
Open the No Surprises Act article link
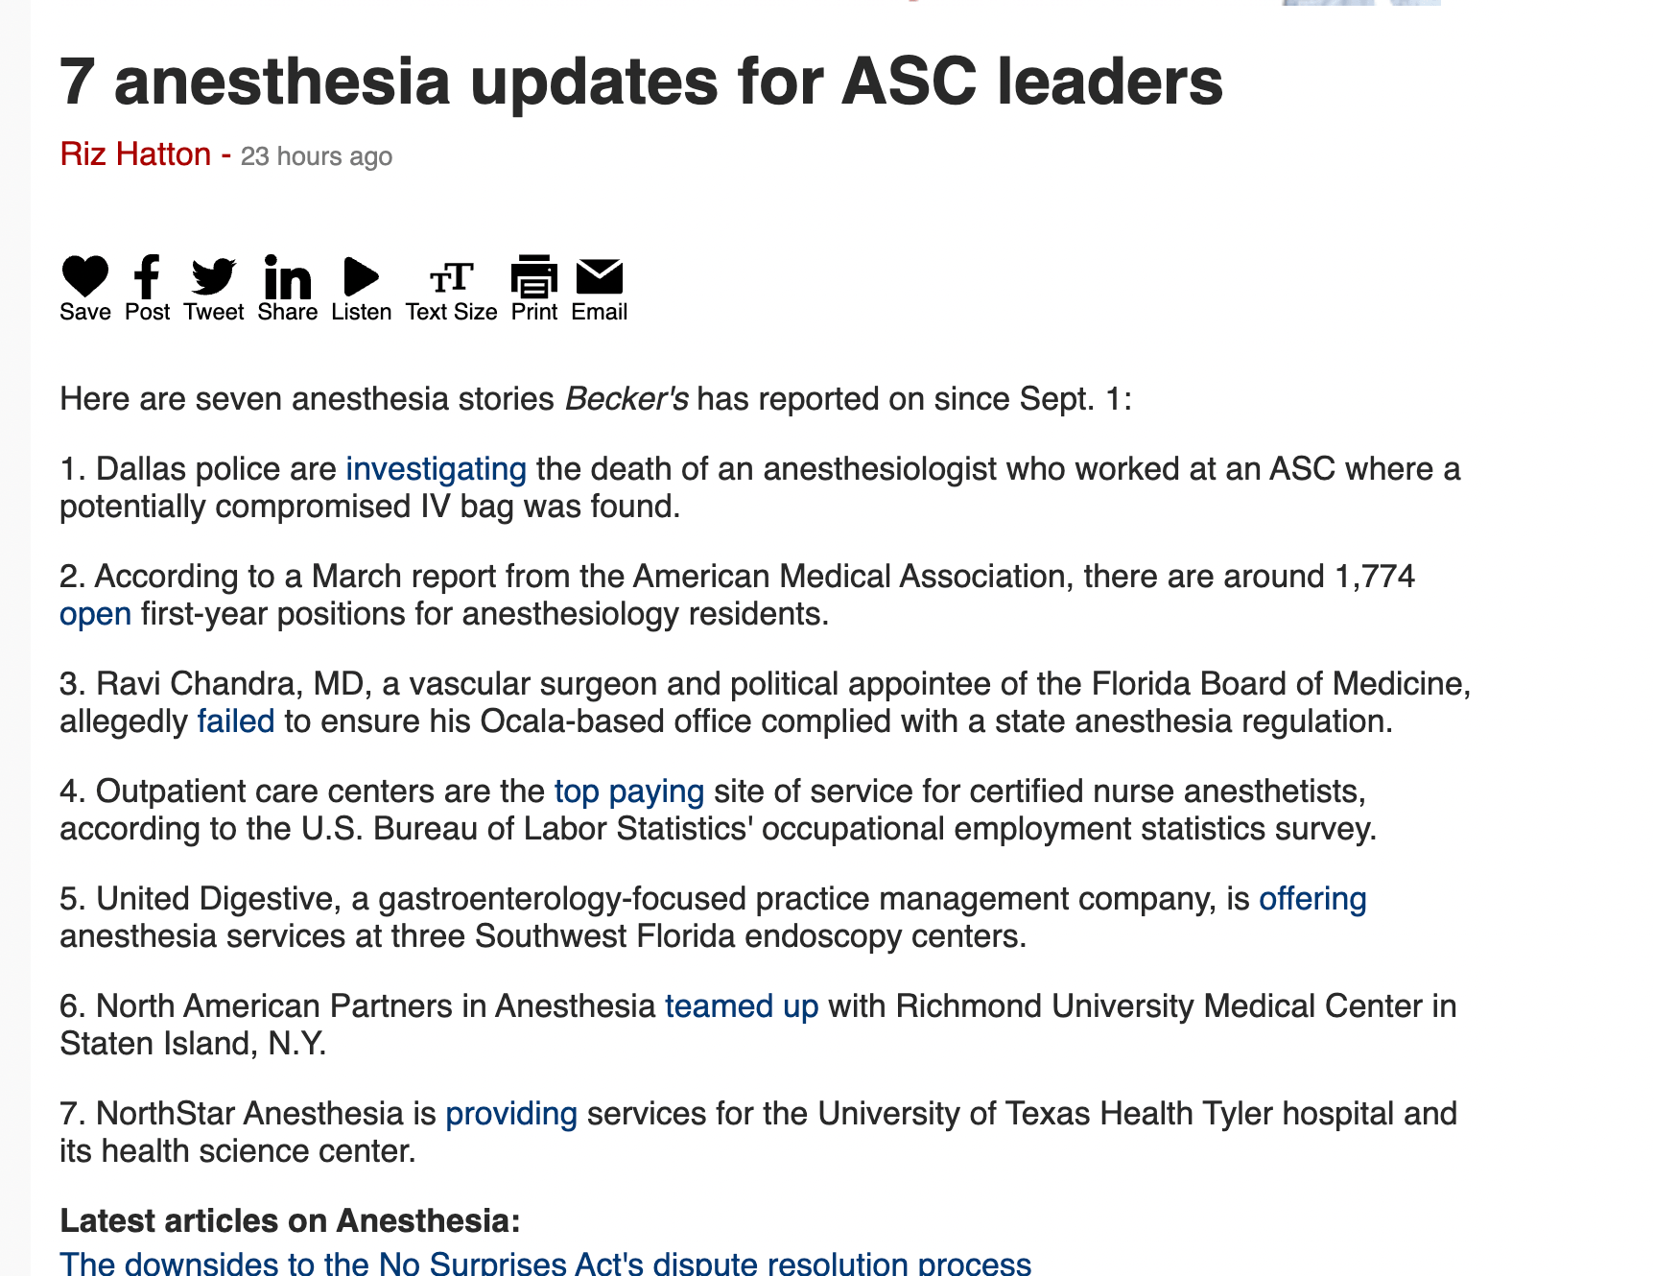[545, 1263]
